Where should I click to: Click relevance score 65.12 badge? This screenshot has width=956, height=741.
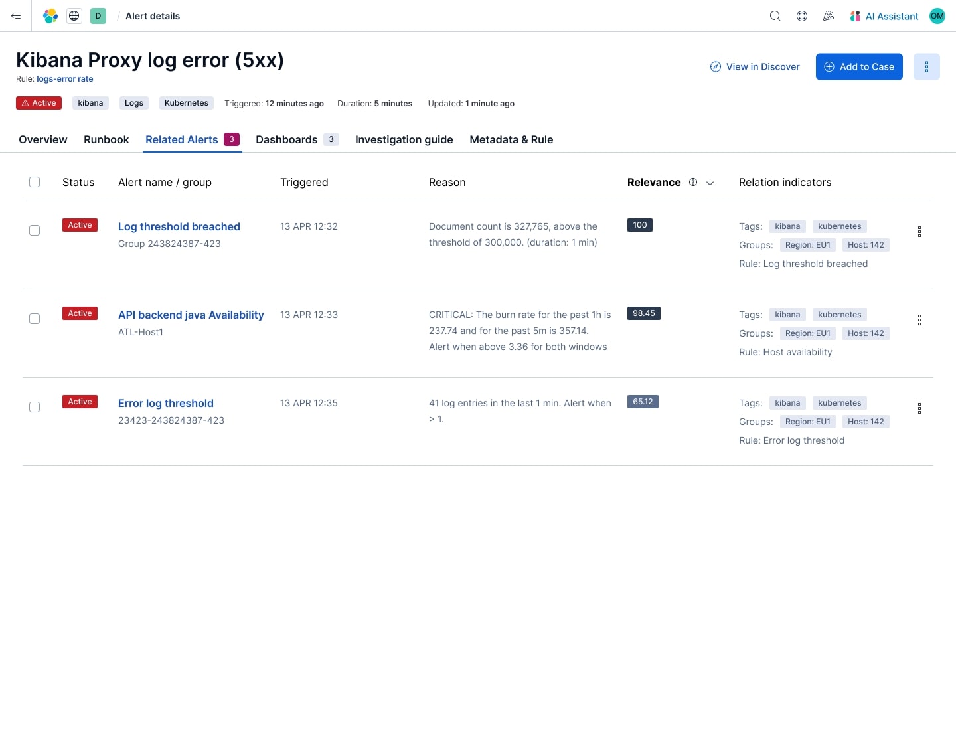(643, 402)
